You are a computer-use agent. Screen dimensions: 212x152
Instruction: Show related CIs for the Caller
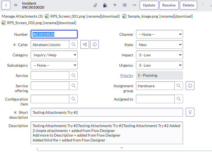coord(85,44)
